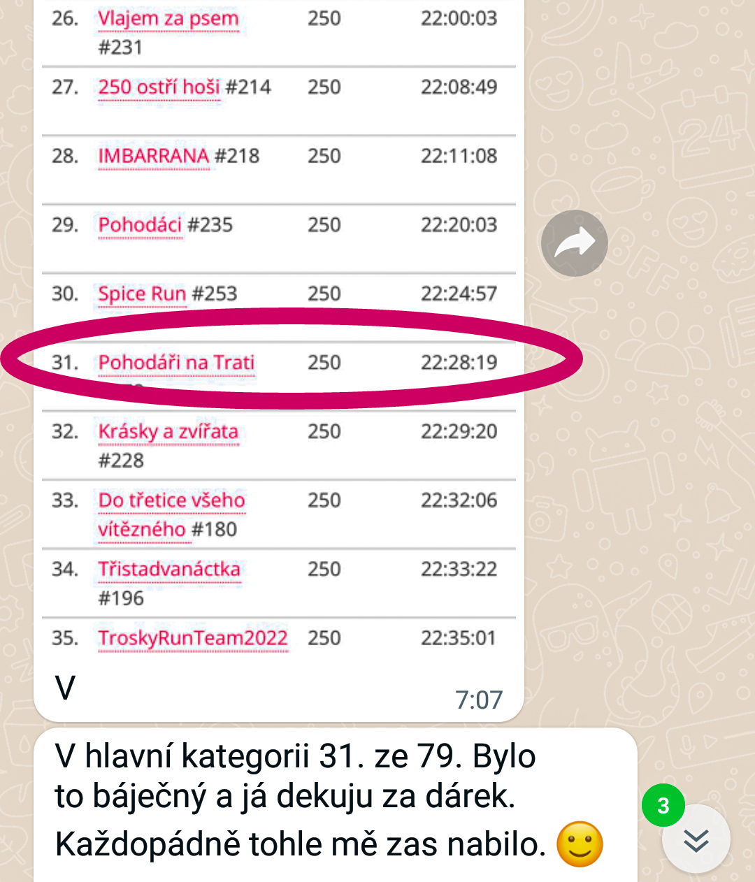Click the IMBARRANA team name
Image resolution: width=755 pixels, height=882 pixels.
click(x=153, y=156)
